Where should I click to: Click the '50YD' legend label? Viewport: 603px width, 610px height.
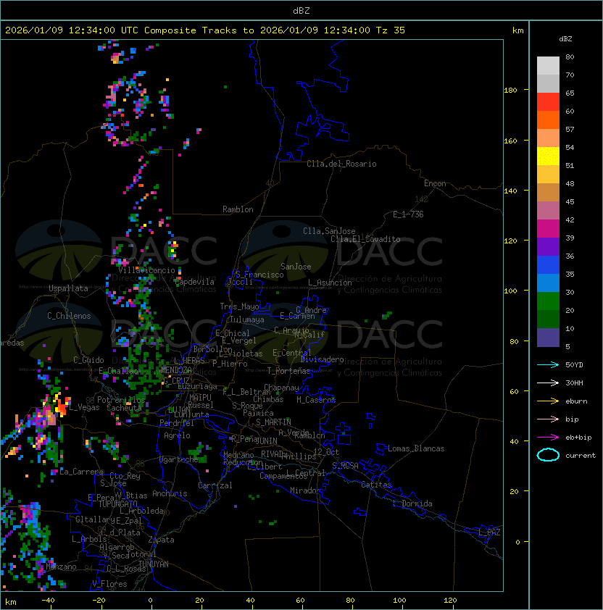point(574,365)
